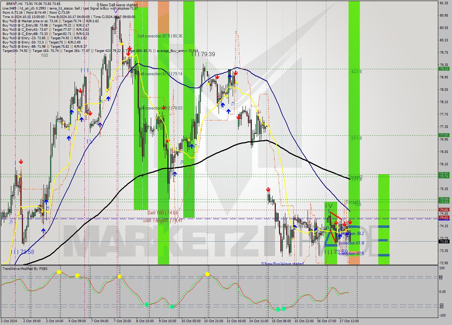Click the 'Point A:73.16' info text

[13, 12]
